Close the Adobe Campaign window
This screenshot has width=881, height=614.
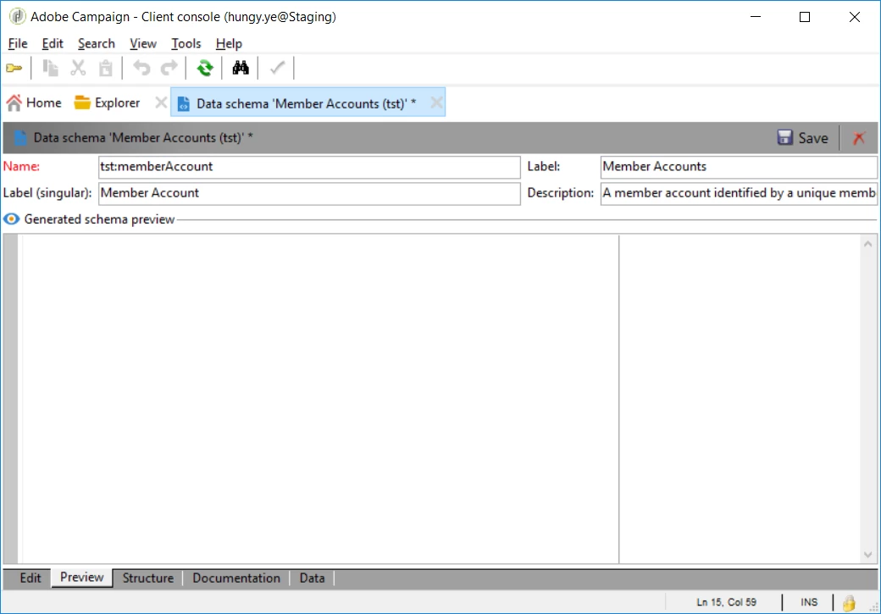855,17
